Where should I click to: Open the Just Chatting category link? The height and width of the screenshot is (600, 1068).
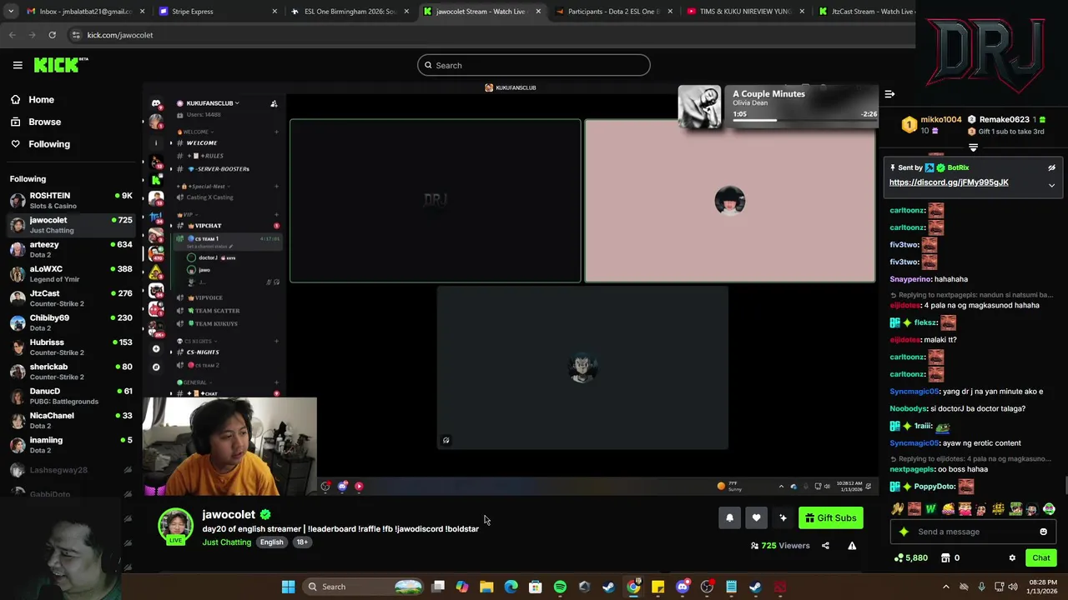pyautogui.click(x=226, y=542)
